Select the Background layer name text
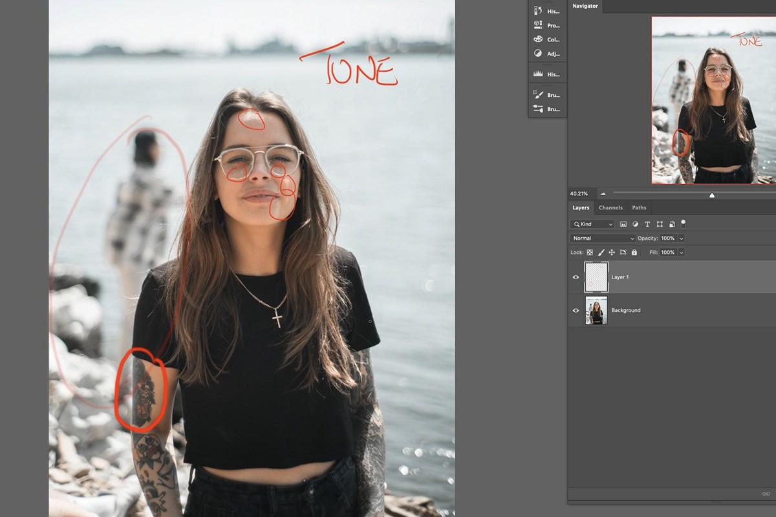This screenshot has width=776, height=517. point(626,311)
